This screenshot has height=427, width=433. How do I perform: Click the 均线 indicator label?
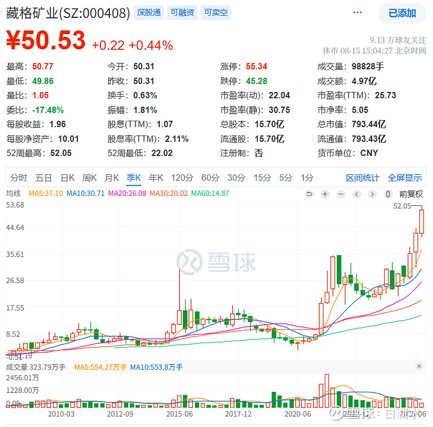point(13,193)
